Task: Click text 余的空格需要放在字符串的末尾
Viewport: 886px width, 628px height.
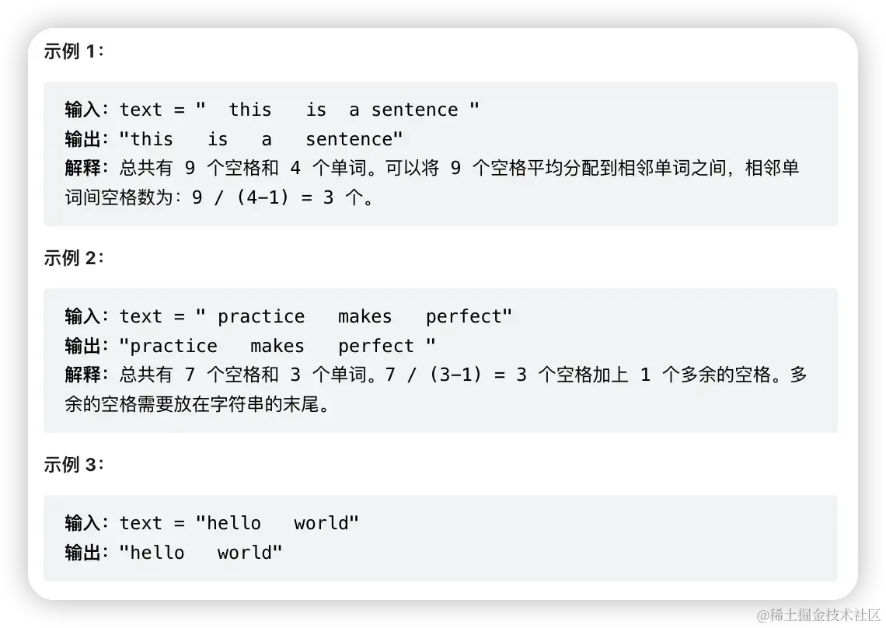Action: pyautogui.click(x=191, y=404)
